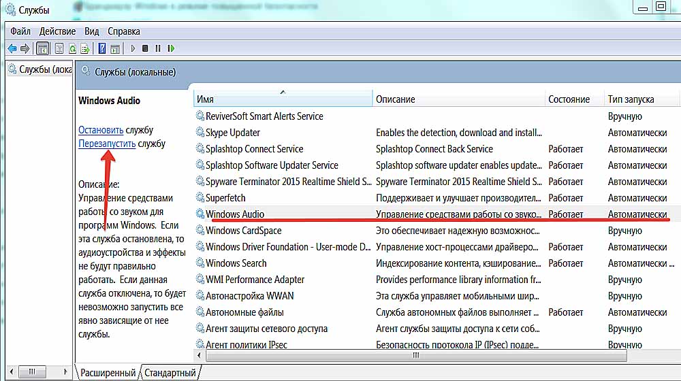681x381 pixels.
Task: Switch to the Стандартный tab
Action: (x=170, y=373)
